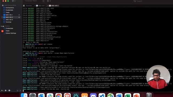Select Default Settings in the sidebar
This screenshot has width=173, height=97.
[x=11, y=33]
